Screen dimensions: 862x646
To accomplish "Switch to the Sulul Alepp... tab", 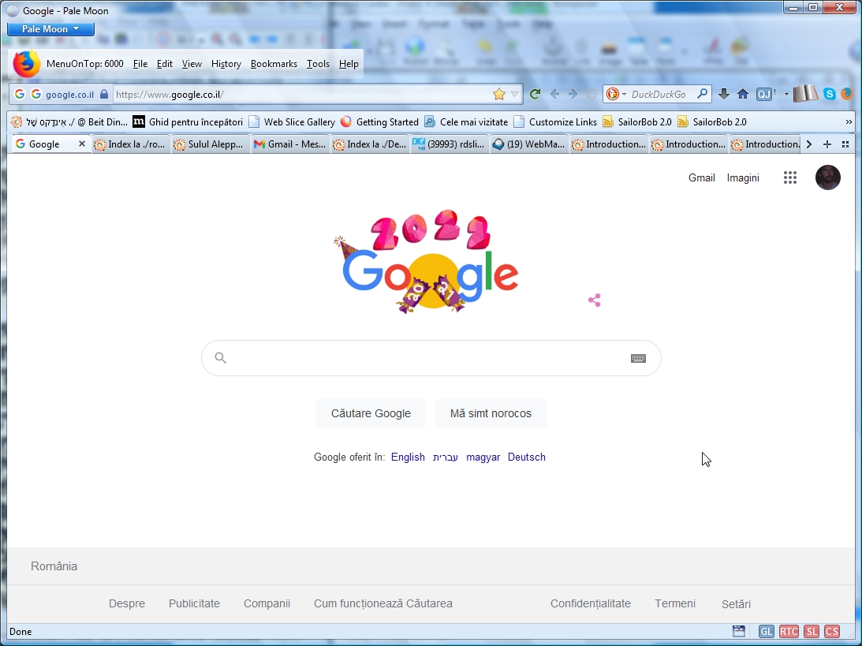I will (211, 144).
